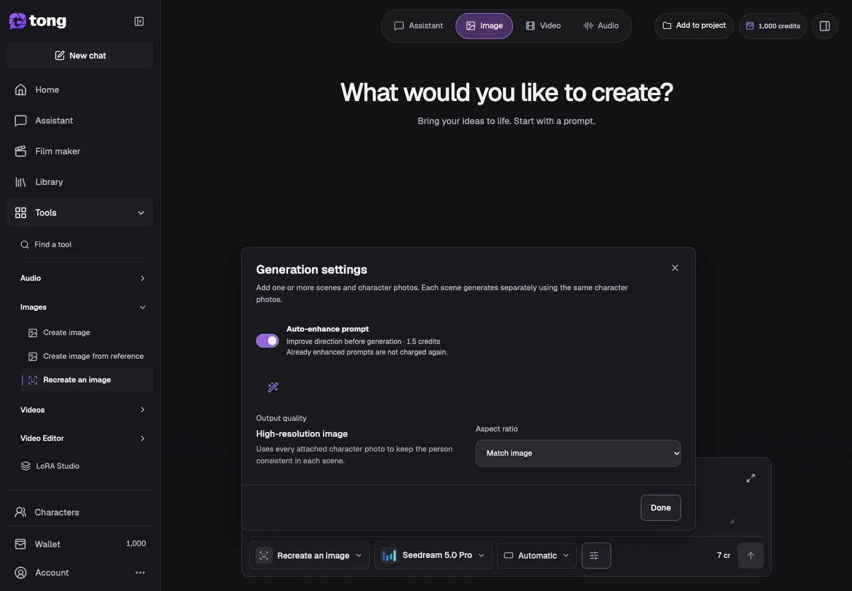Close the Generation settings dialog
This screenshot has height=591, width=852.
pyautogui.click(x=675, y=268)
